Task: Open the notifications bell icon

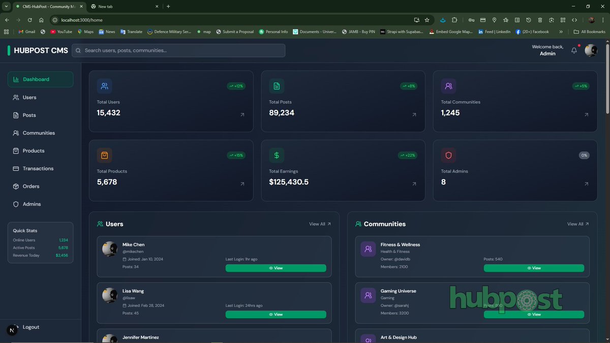Action: pos(574,50)
